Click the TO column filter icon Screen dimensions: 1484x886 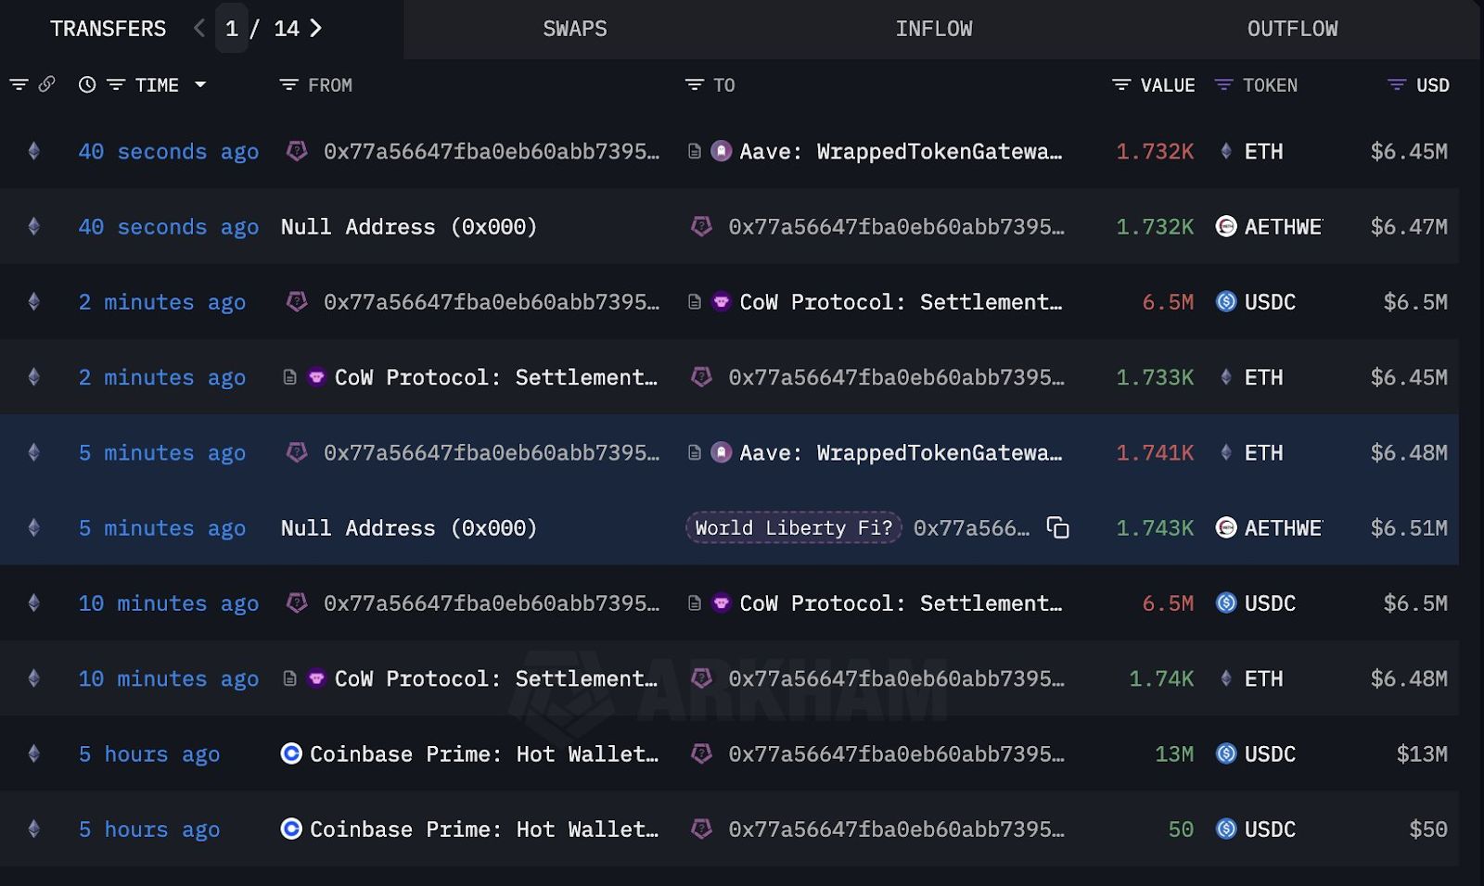(x=694, y=85)
